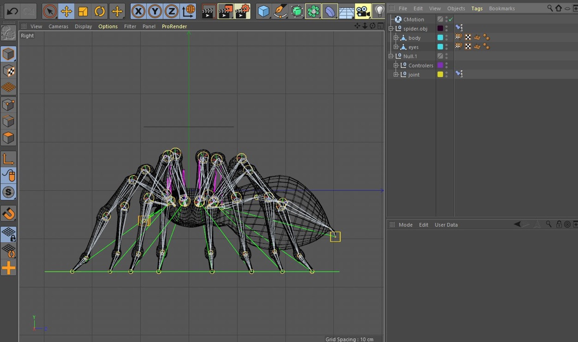The width and height of the screenshot is (578, 342).
Task: Expand the eyes object
Action: (x=396, y=47)
